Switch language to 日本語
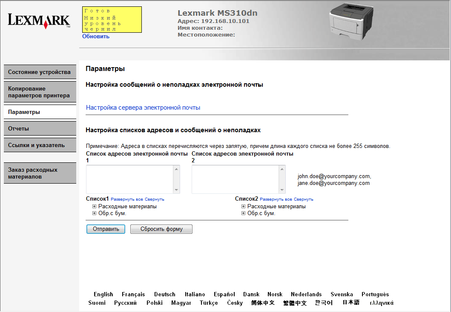This screenshot has height=312, width=451. (x=351, y=303)
